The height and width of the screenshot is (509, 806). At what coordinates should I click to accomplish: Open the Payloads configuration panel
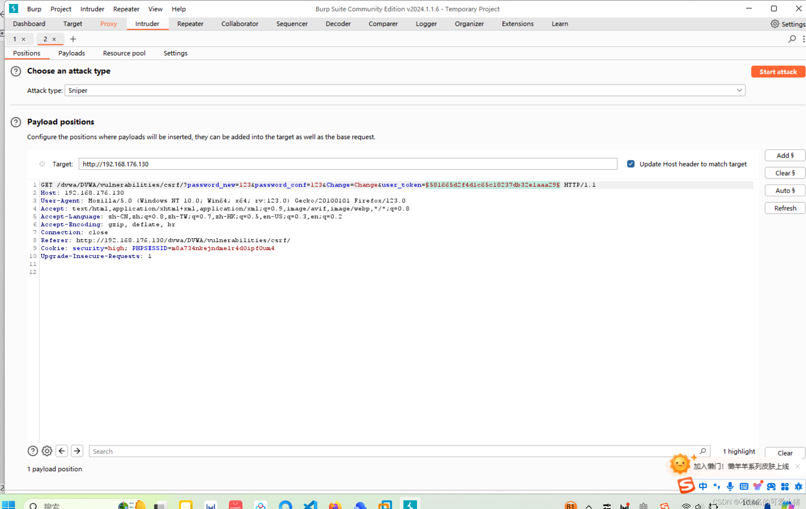click(x=71, y=53)
